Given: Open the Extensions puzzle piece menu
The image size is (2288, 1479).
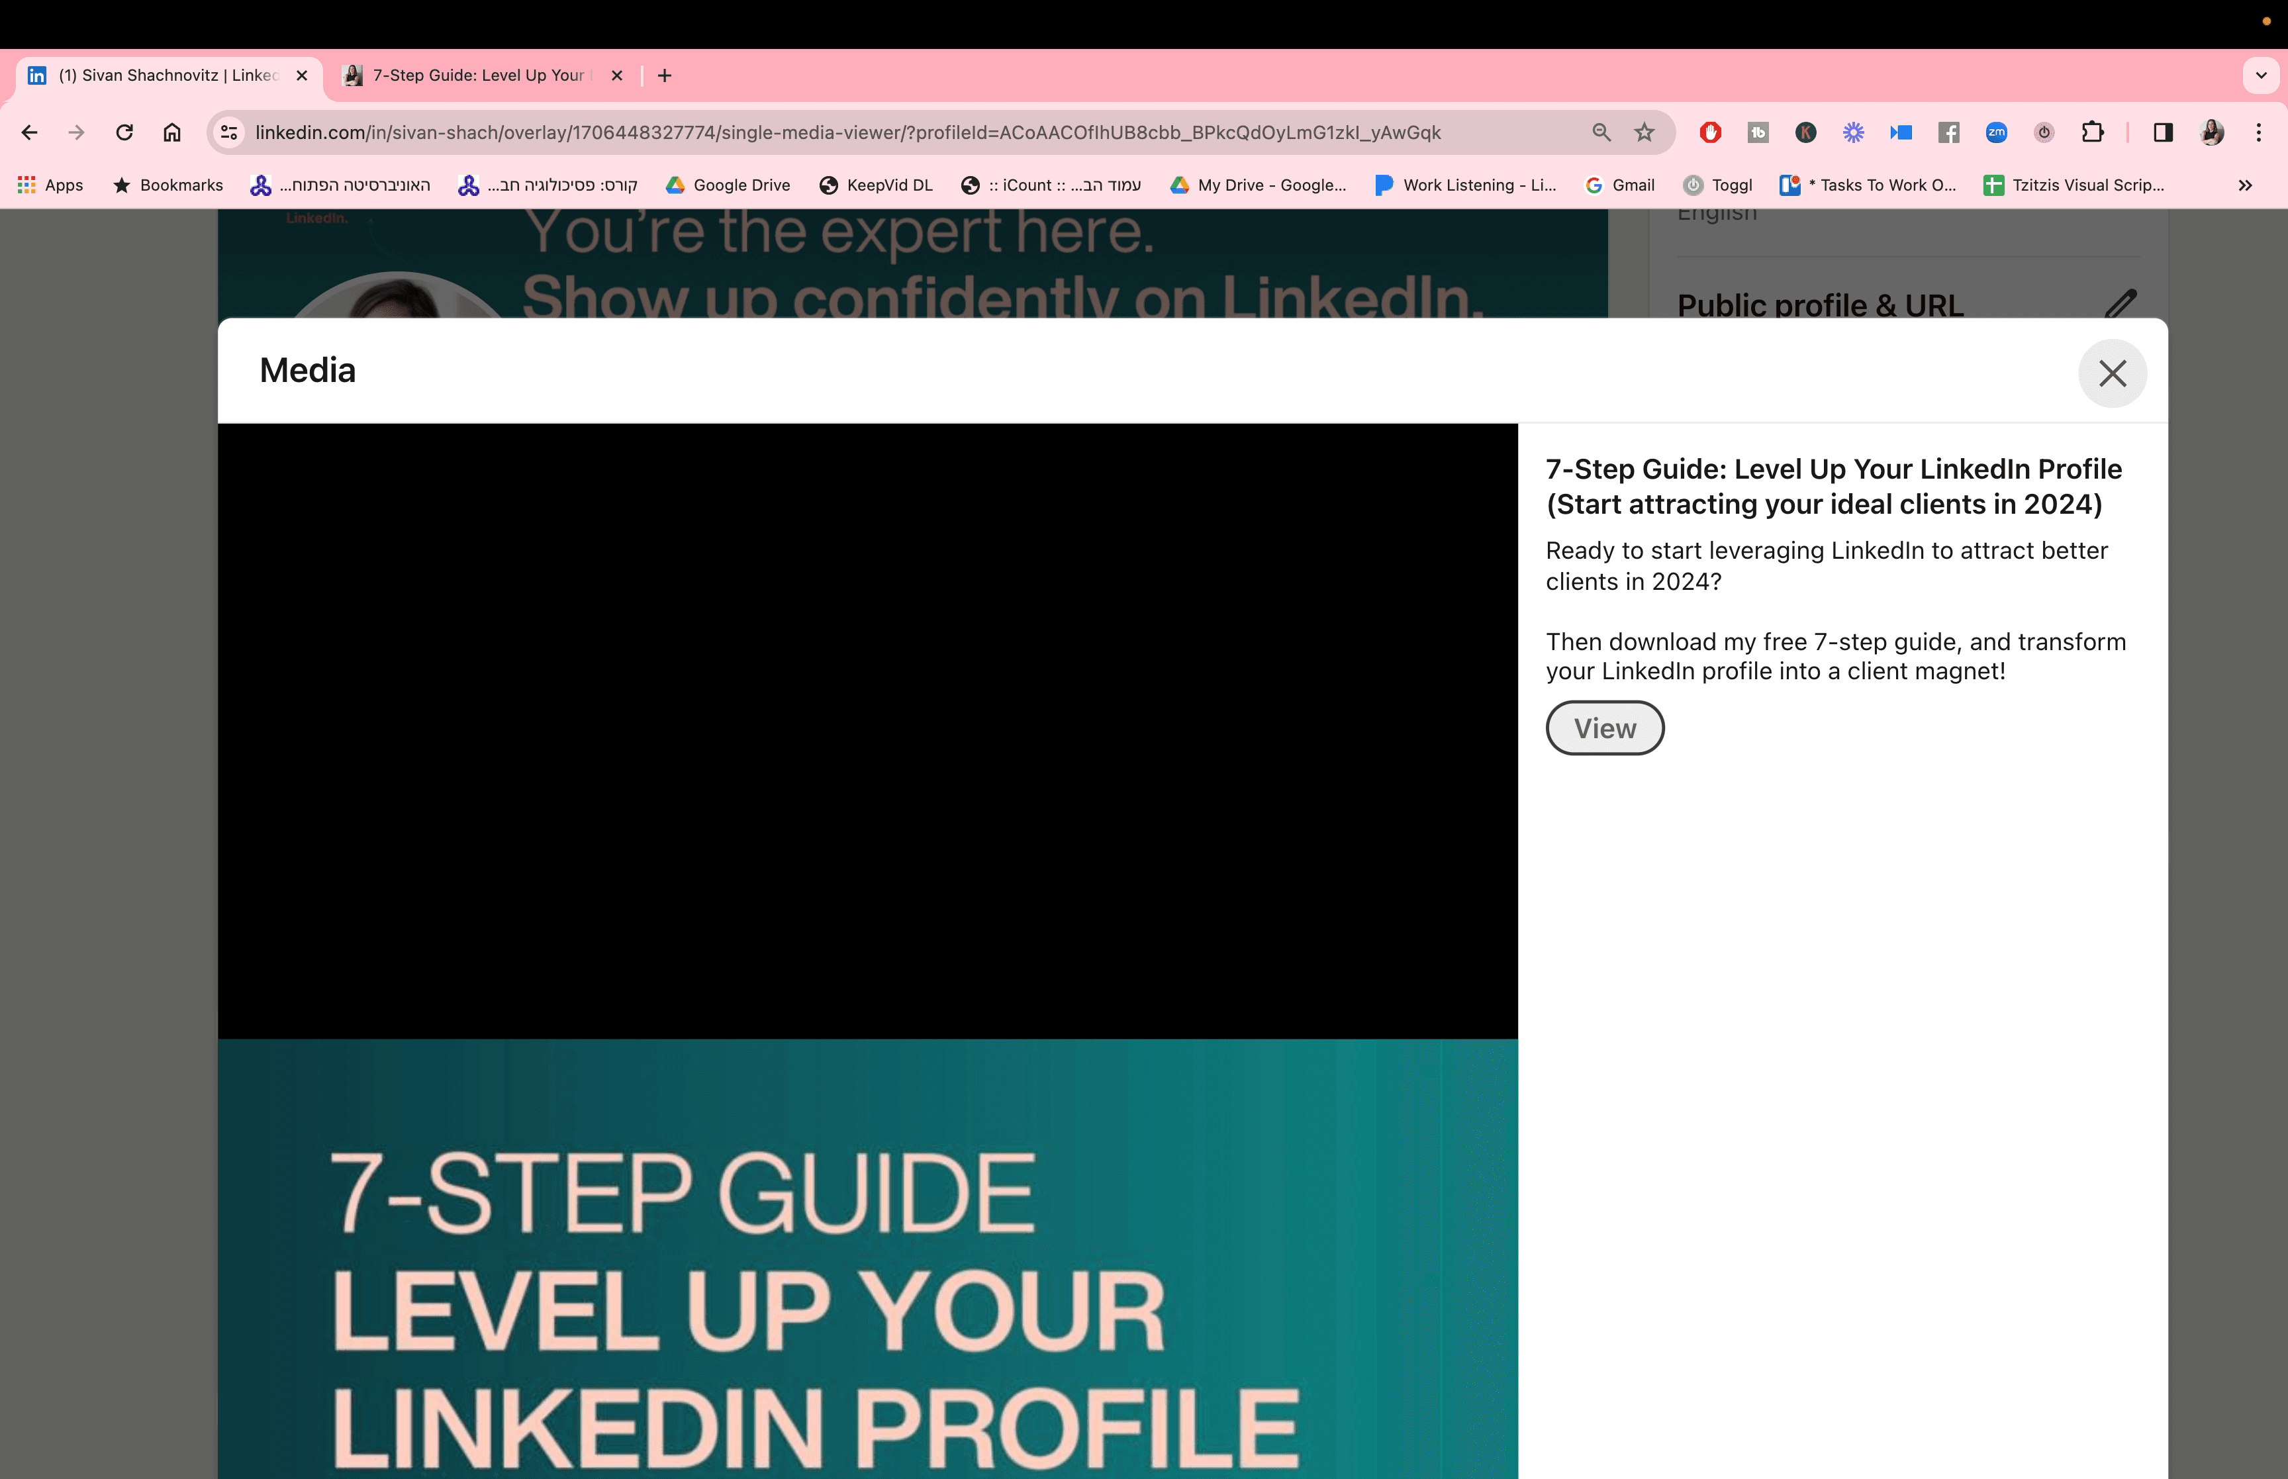Looking at the screenshot, I should coord(2093,132).
